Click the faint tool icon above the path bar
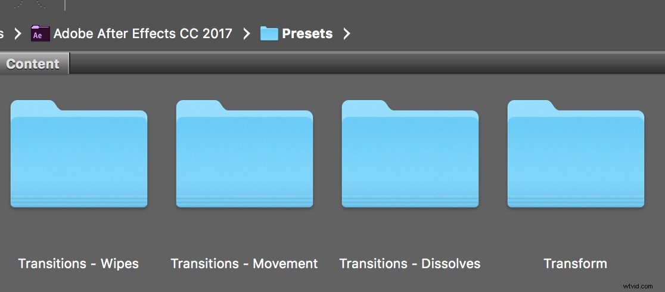The image size is (665, 292). click(x=29, y=4)
